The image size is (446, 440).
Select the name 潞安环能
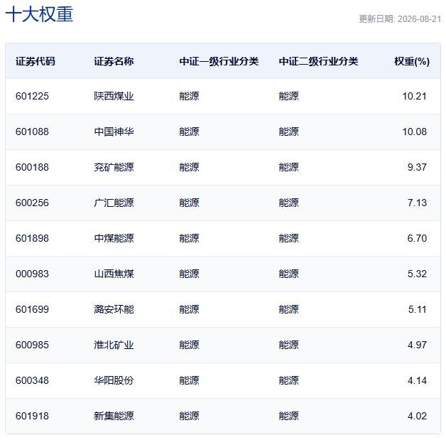pos(114,310)
